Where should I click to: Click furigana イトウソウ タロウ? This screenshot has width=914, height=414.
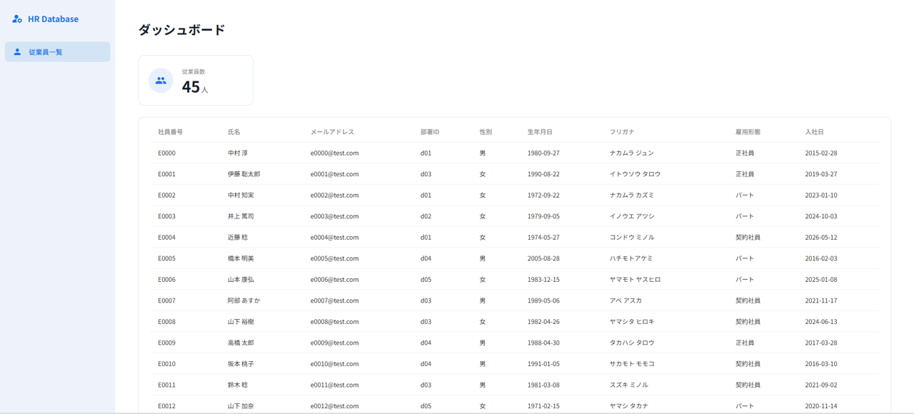click(635, 174)
